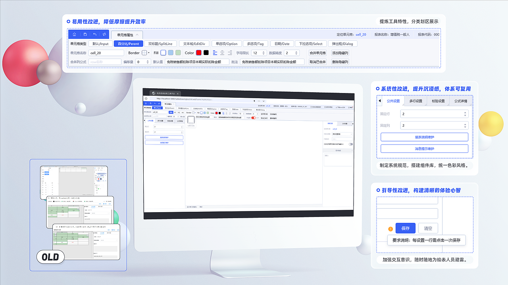This screenshot has width=508, height=285.
Task: Choose cell type 文本域/EditDiv
Action: coord(193,44)
